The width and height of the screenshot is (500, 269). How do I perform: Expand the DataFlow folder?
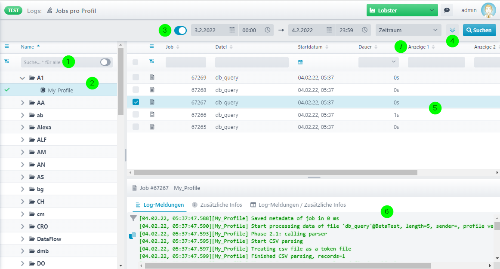click(22, 239)
